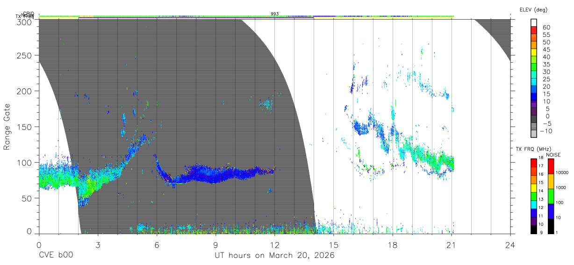Viewport: 574px width, 265px height.
Task: Click the red top swatch of NOISE colorbar
Action: (550, 166)
